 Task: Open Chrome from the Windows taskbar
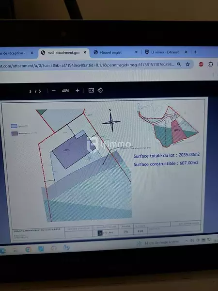coord(28,249)
